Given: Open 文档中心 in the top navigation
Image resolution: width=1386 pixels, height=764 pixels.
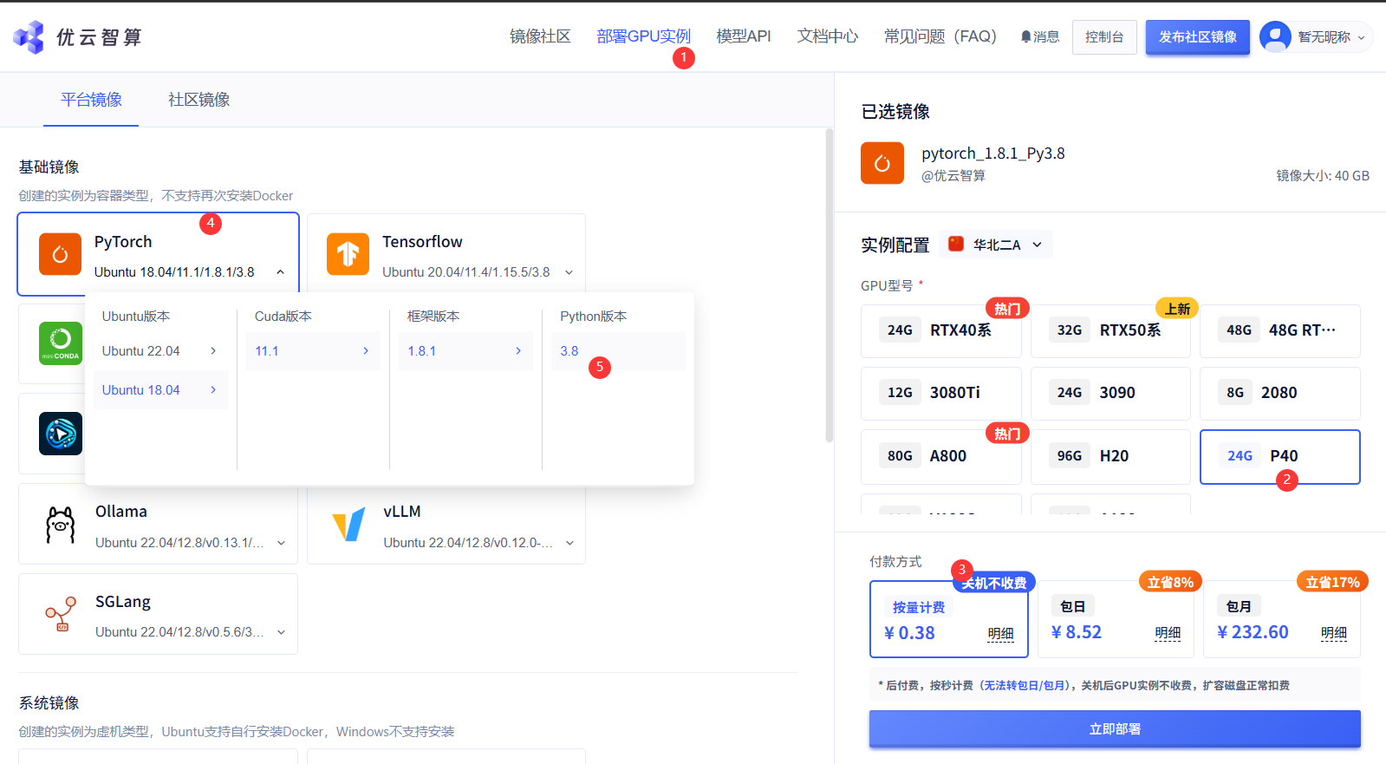Looking at the screenshot, I should pos(828,36).
